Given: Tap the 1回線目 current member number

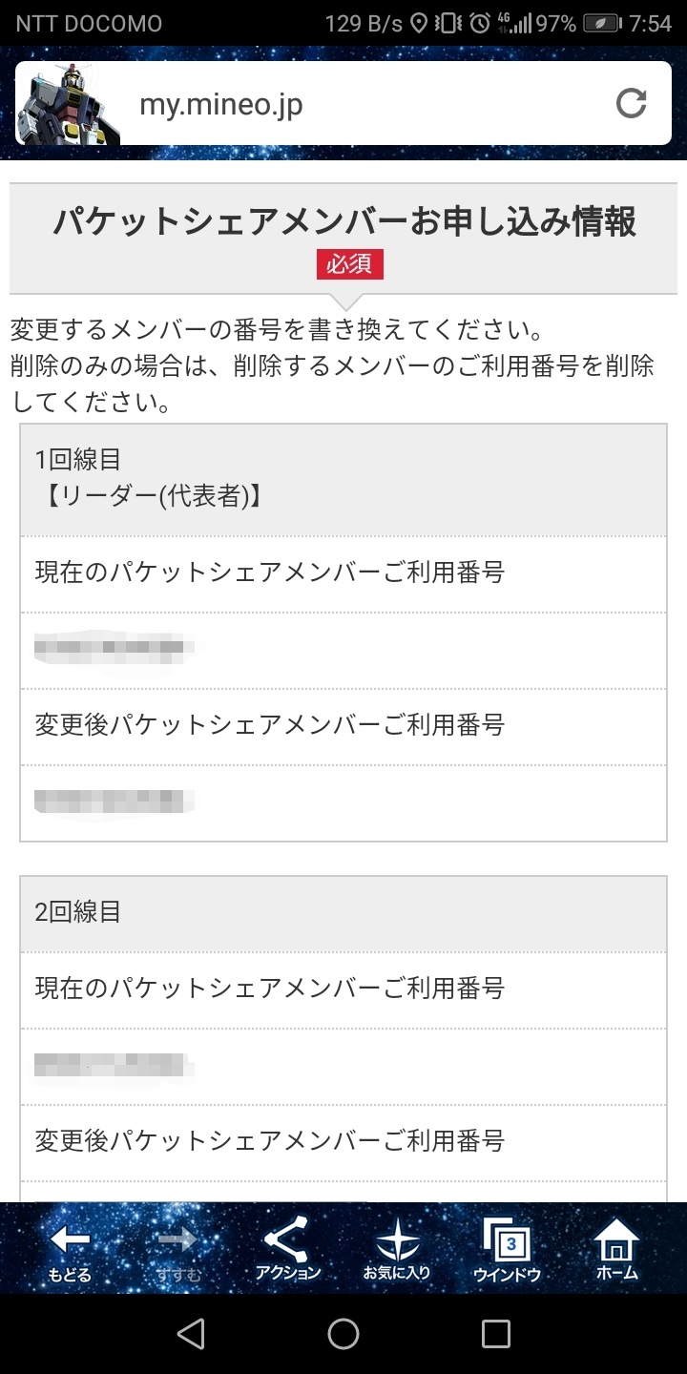Looking at the screenshot, I should [114, 650].
